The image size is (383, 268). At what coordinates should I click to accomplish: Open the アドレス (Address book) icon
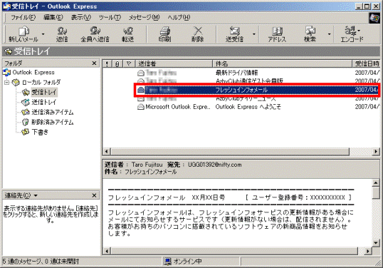point(277,34)
